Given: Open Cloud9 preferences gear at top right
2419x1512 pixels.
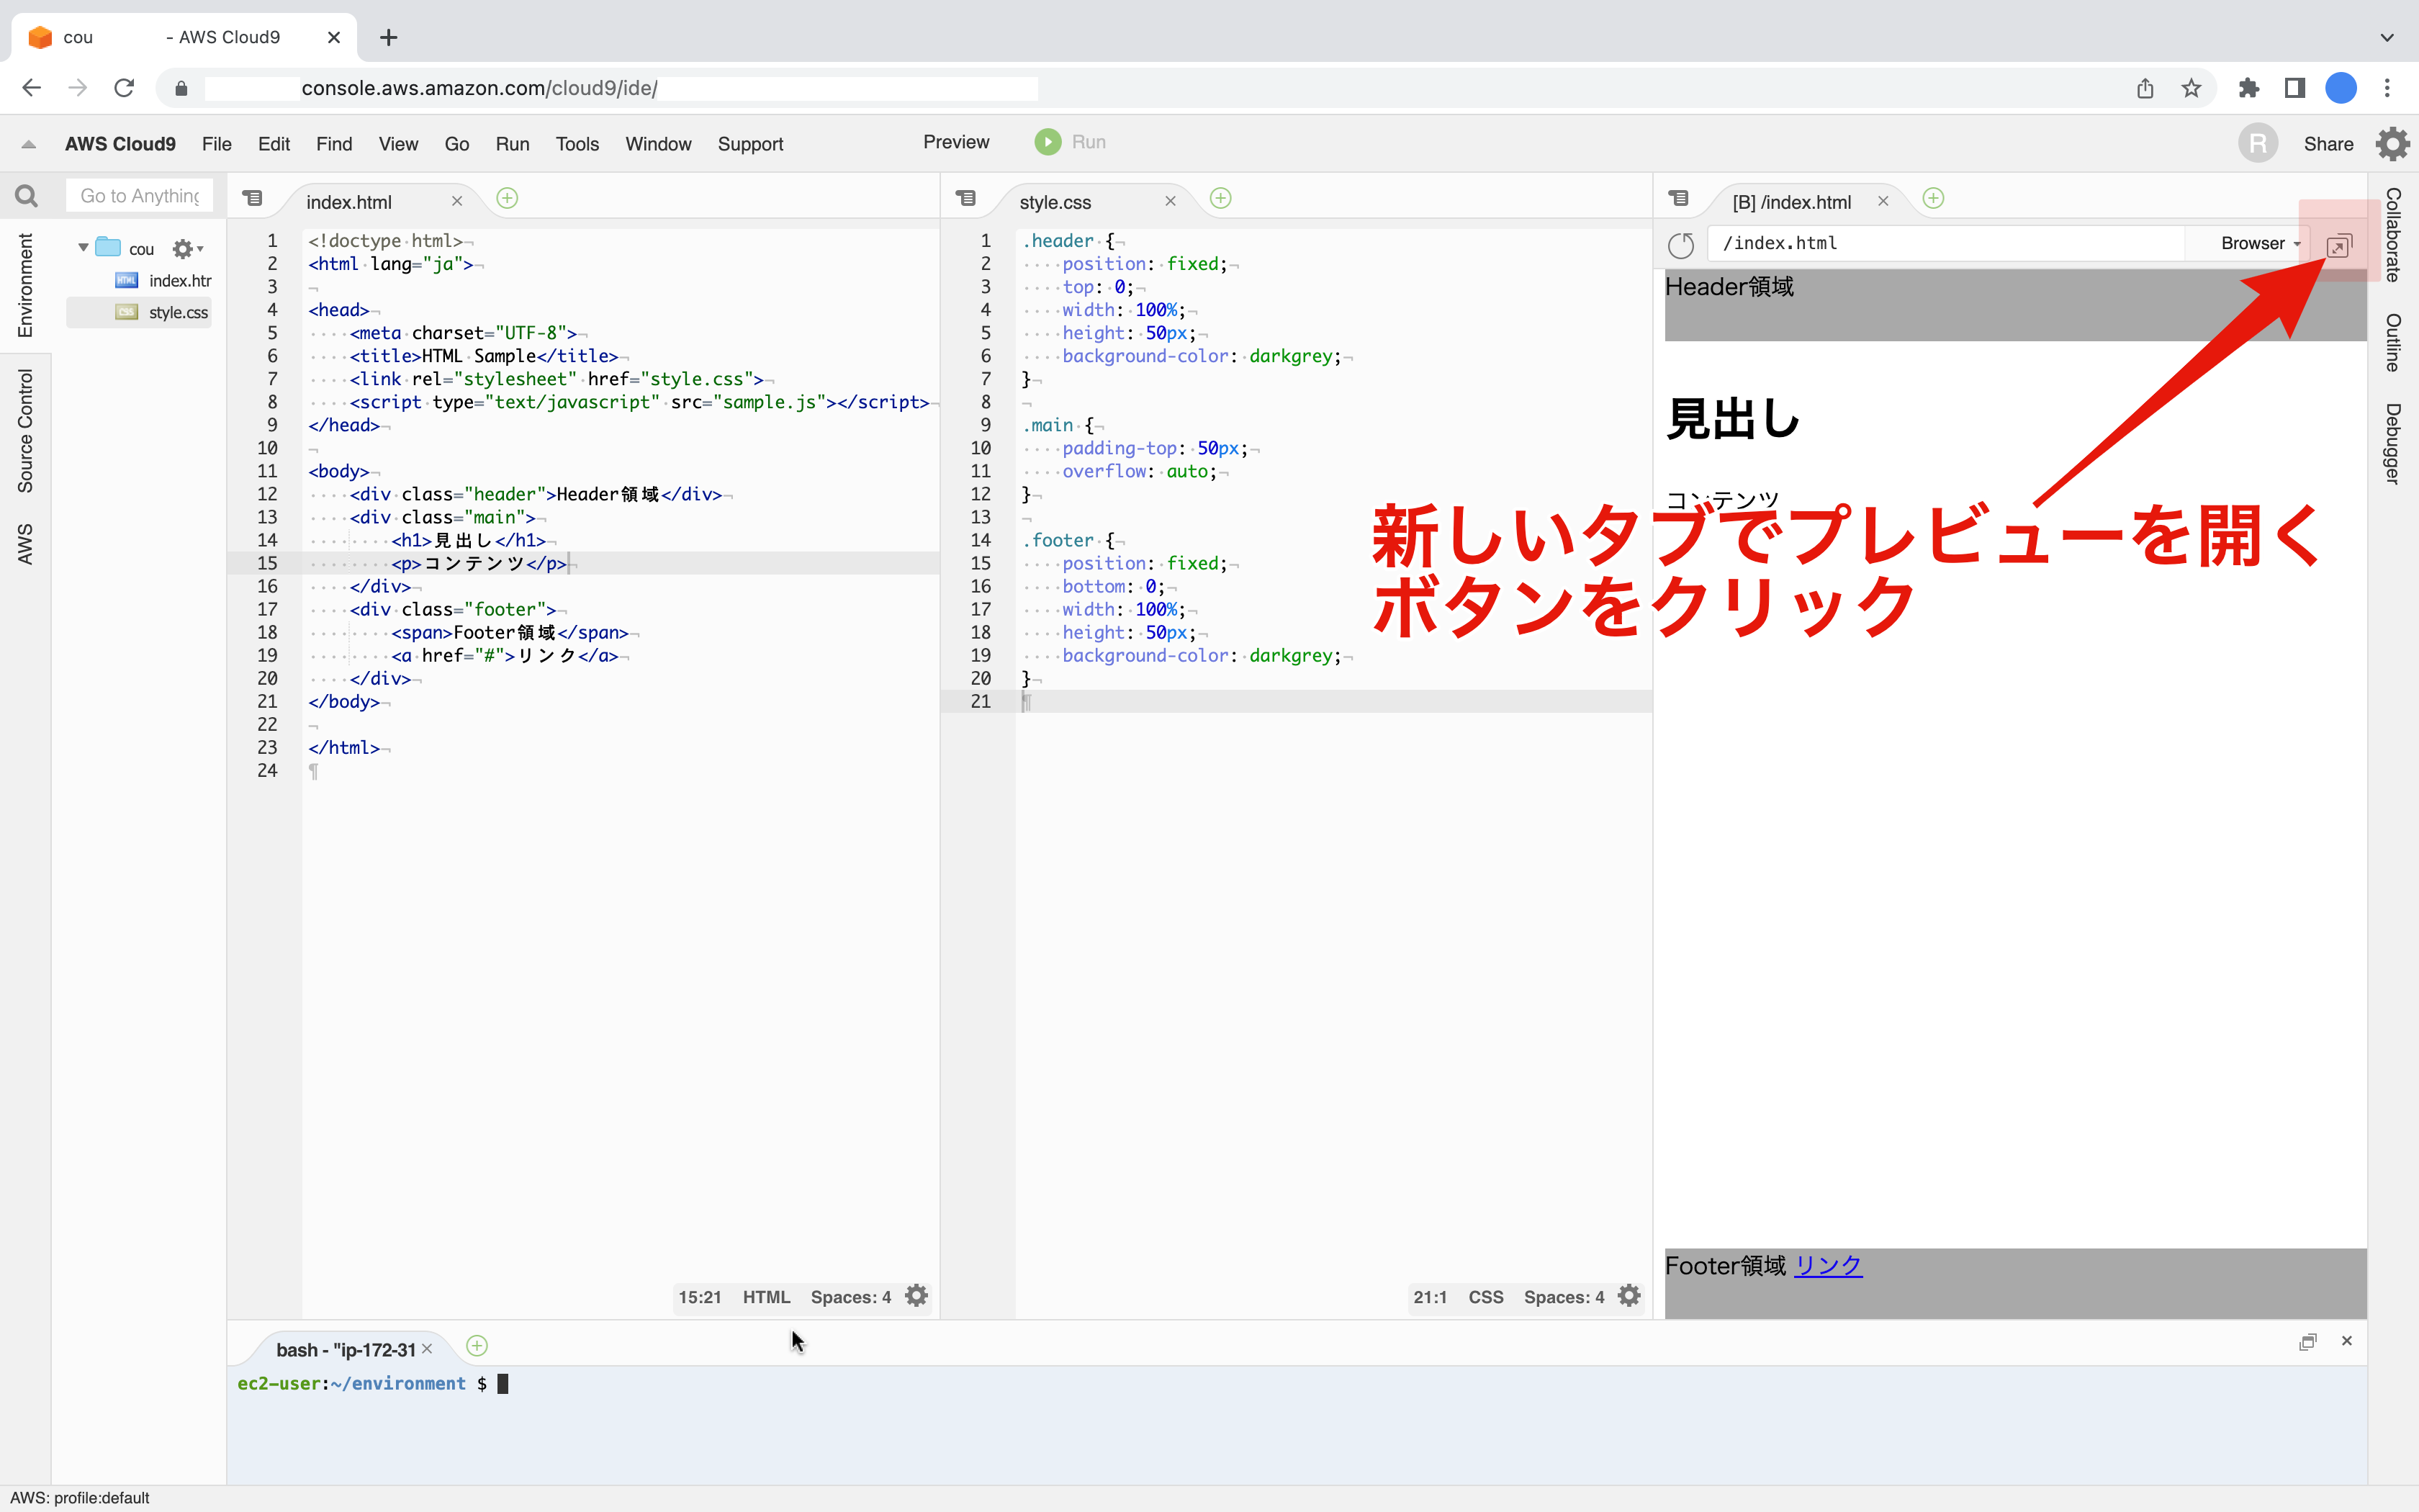Looking at the screenshot, I should pyautogui.click(x=2393, y=143).
